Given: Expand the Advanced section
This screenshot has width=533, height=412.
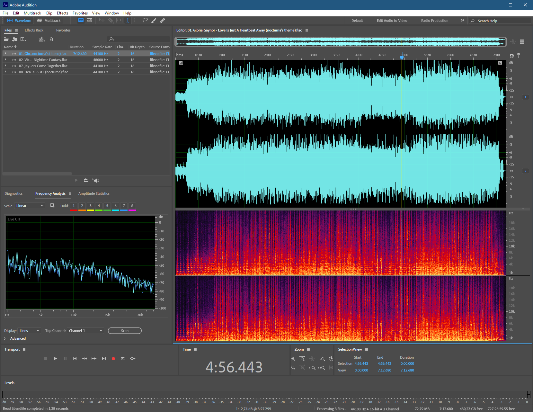Looking at the screenshot, I should click(x=5, y=338).
